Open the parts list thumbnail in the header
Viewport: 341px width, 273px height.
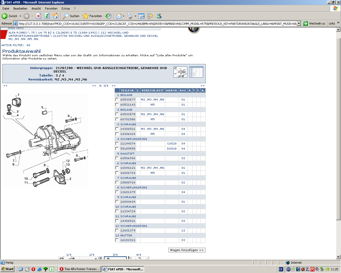(x=196, y=72)
